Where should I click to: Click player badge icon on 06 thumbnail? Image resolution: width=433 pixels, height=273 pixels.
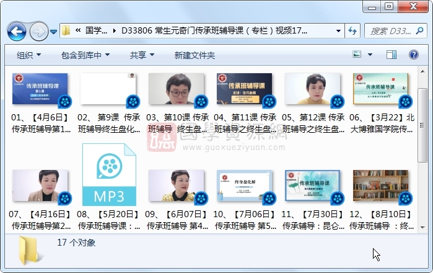pyautogui.click(x=405, y=102)
